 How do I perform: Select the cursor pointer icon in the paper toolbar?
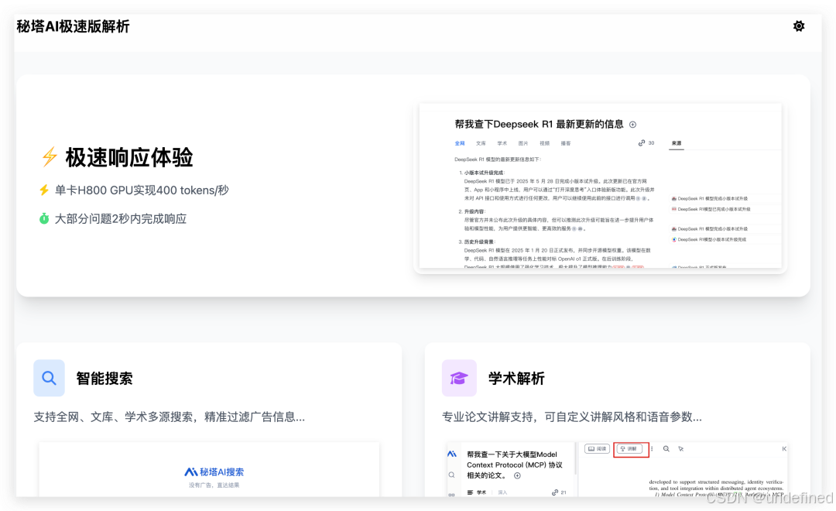click(x=680, y=449)
